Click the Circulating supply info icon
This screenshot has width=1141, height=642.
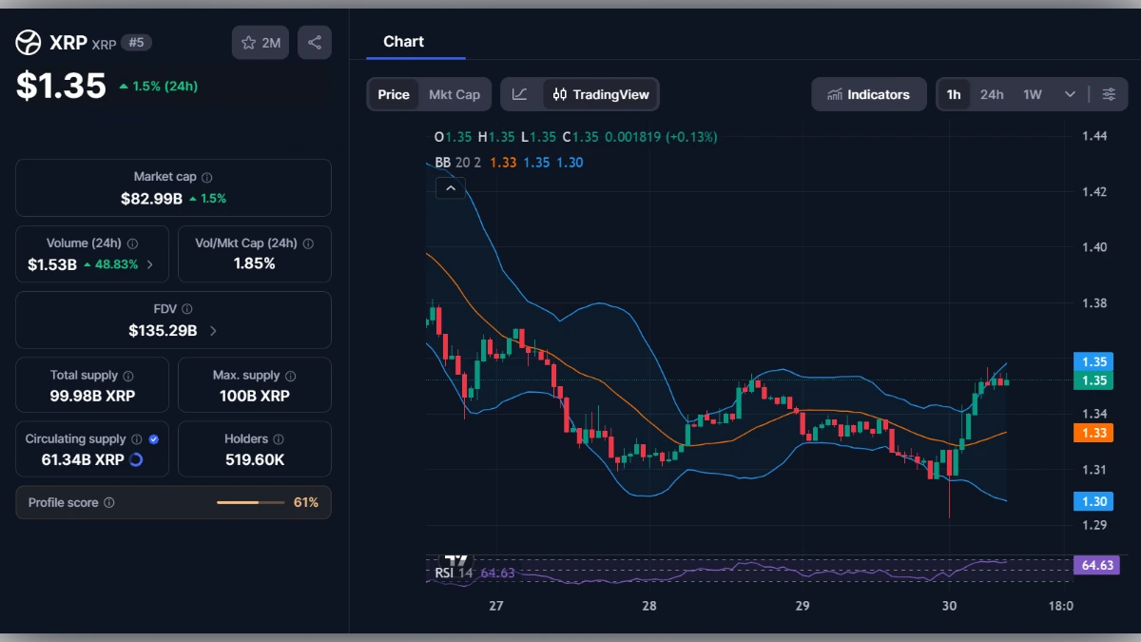137,439
